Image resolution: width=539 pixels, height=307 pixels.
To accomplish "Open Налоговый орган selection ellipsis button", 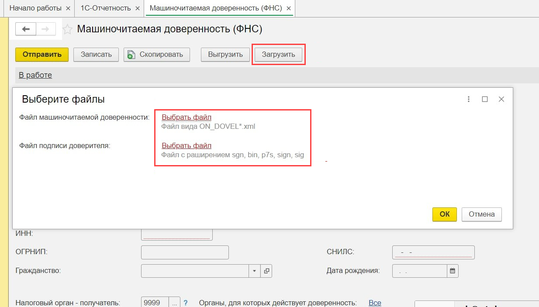I will coord(174,303).
